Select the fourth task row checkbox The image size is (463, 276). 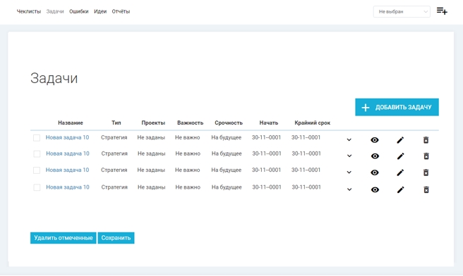(x=37, y=187)
